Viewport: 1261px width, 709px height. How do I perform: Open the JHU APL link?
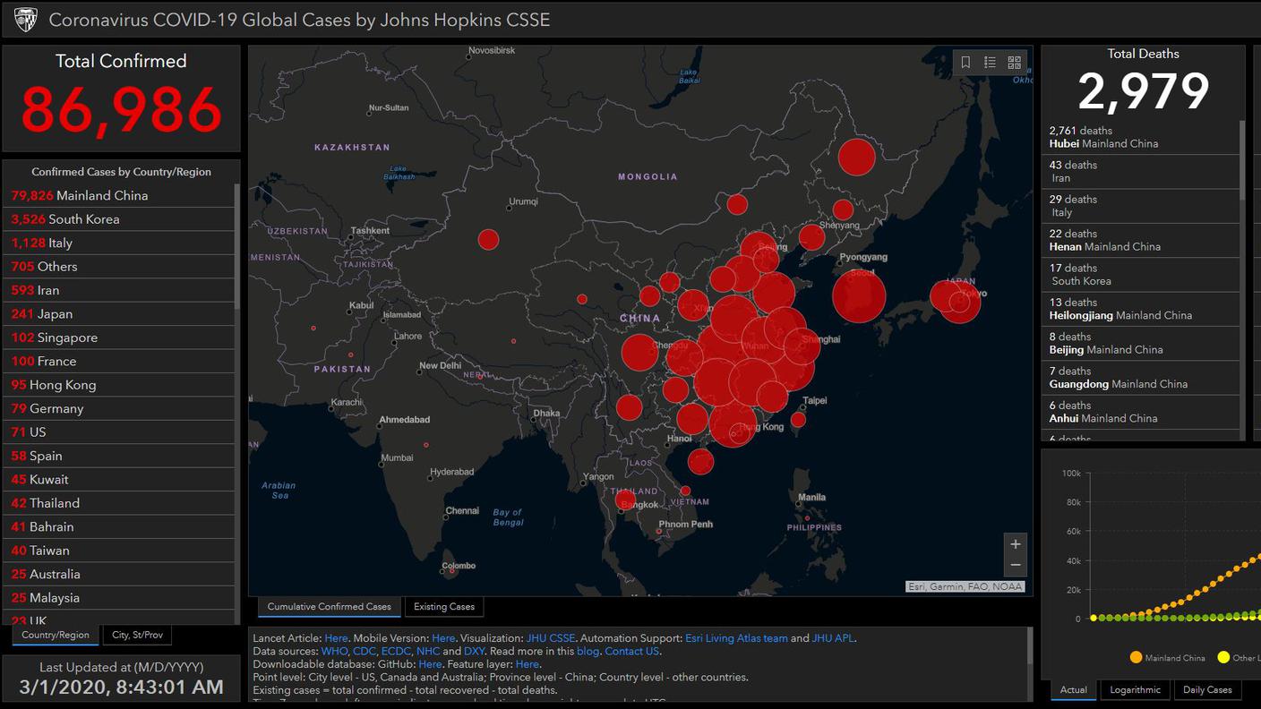[x=834, y=638]
